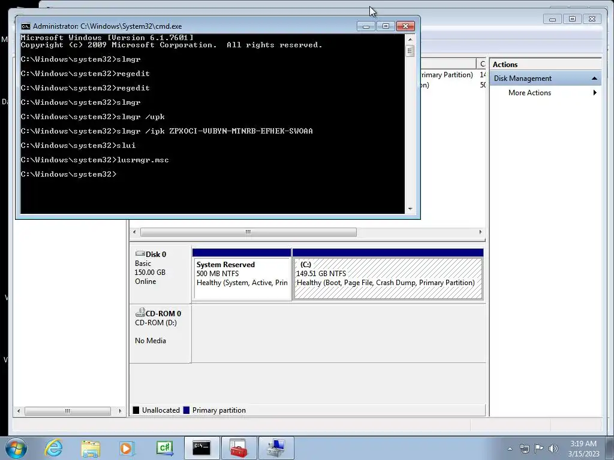The width and height of the screenshot is (614, 460).
Task: Open Windows Explorer folder icon on taskbar
Action: pos(91,448)
